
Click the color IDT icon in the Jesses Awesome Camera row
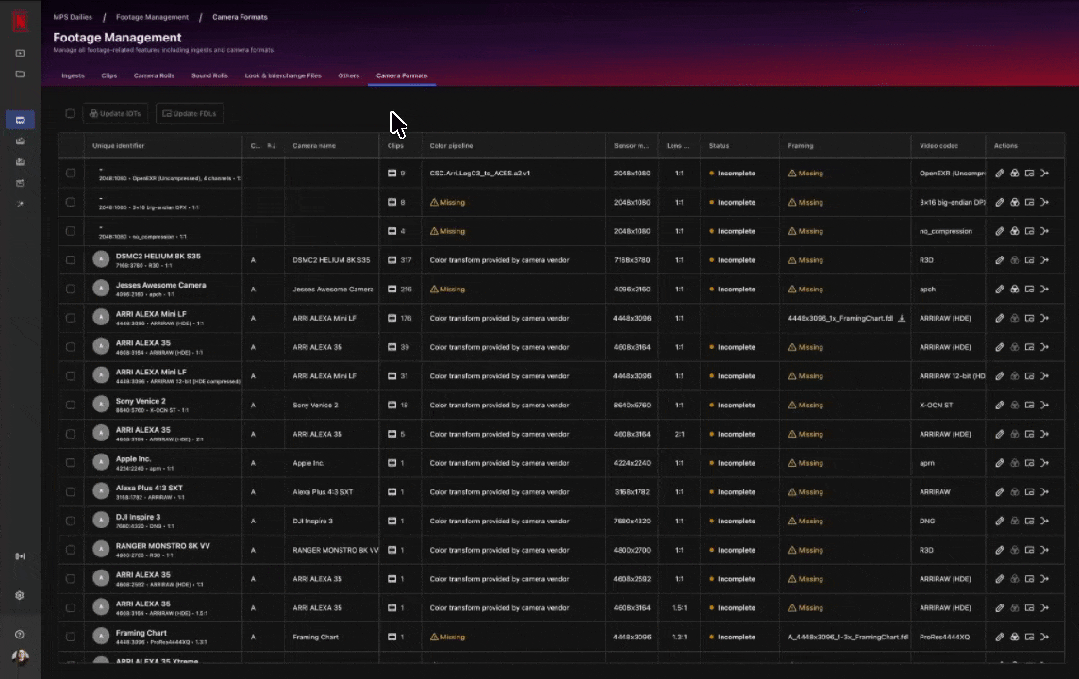click(x=1015, y=290)
